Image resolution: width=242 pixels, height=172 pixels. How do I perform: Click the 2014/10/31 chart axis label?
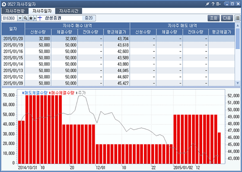[x=28, y=168]
